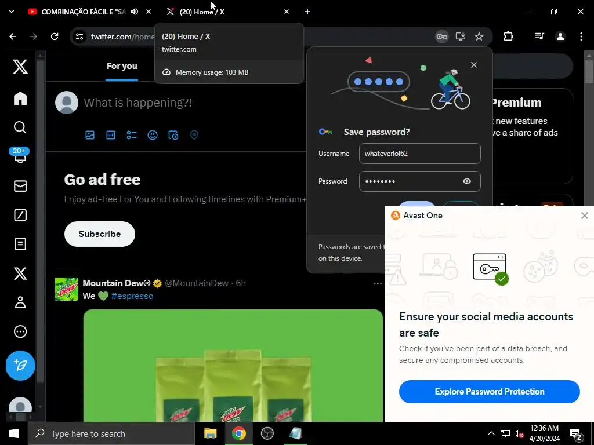Click the Username field whateverlol62
The width and height of the screenshot is (594, 445).
tap(420, 153)
